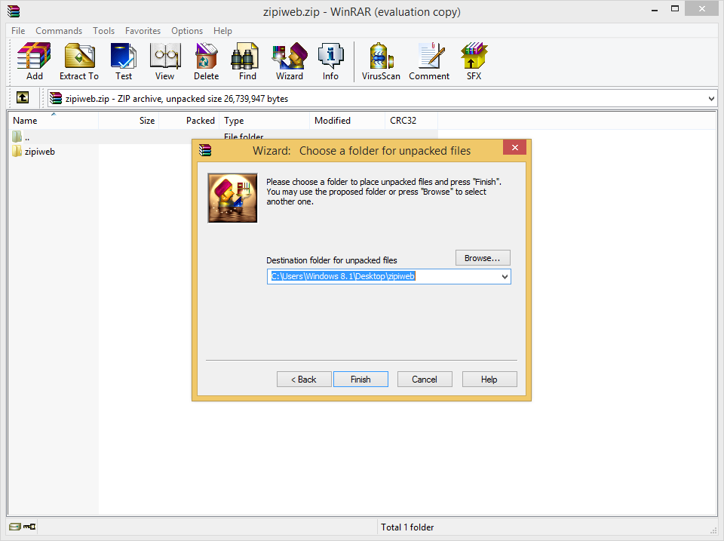724x541 pixels.
Task: Close the Wizard dialog with X
Action: coord(515,147)
